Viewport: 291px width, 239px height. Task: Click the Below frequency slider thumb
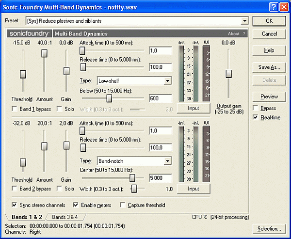(109, 98)
